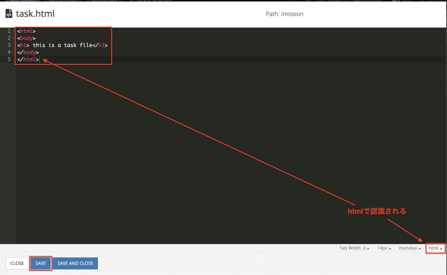The height and width of the screenshot is (275, 447).
Task: Collapse the fold arrow on line 2
Action: pyautogui.click(x=13, y=38)
